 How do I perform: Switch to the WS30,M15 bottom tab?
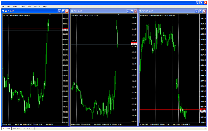click(x=28, y=128)
